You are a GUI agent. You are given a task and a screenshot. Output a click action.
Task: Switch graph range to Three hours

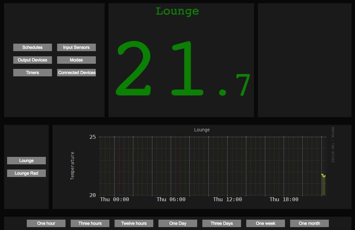(x=90, y=223)
